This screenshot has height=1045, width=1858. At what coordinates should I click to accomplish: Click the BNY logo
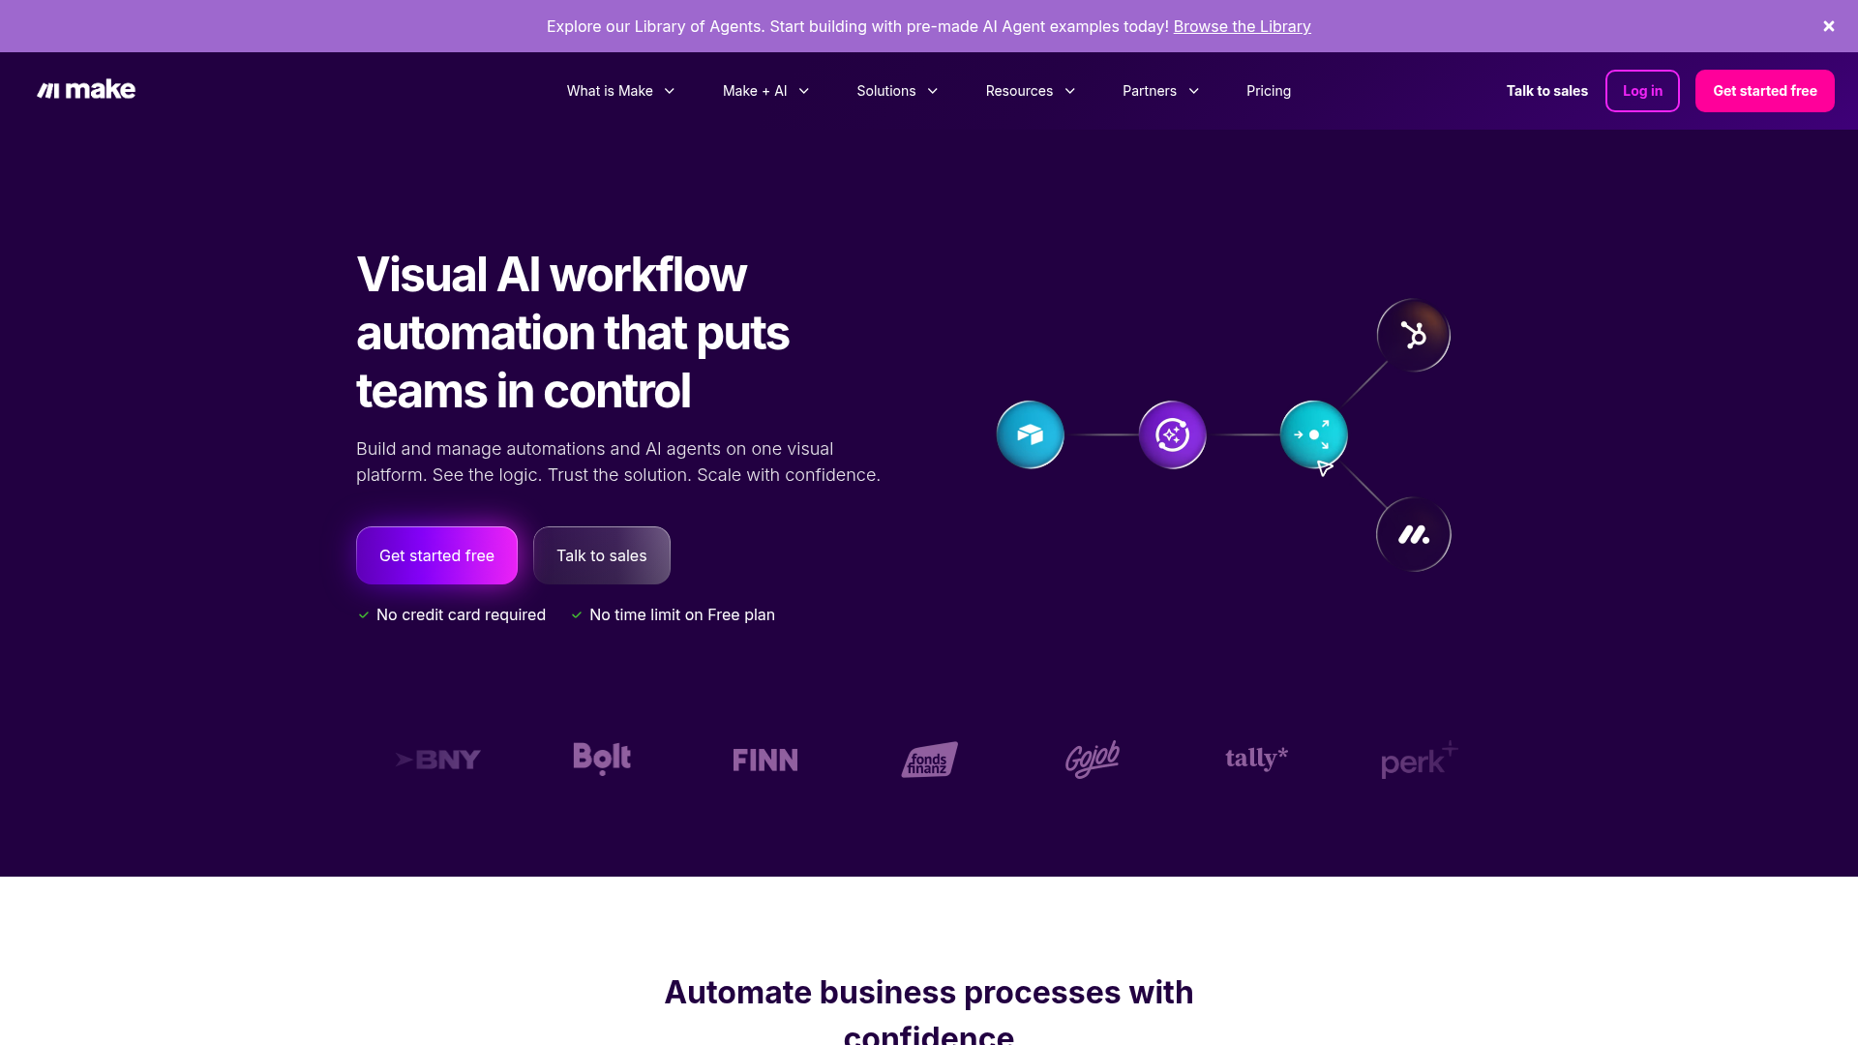click(x=437, y=760)
